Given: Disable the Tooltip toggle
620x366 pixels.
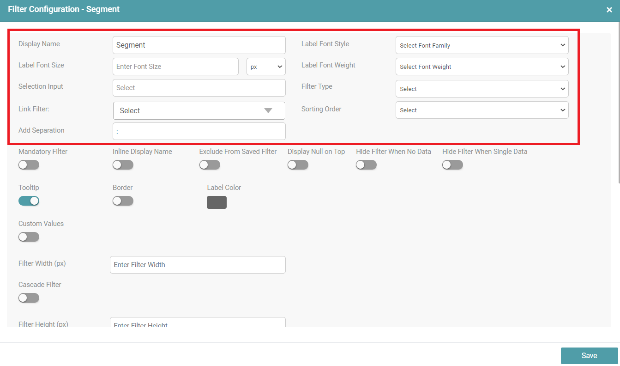Looking at the screenshot, I should (x=29, y=201).
